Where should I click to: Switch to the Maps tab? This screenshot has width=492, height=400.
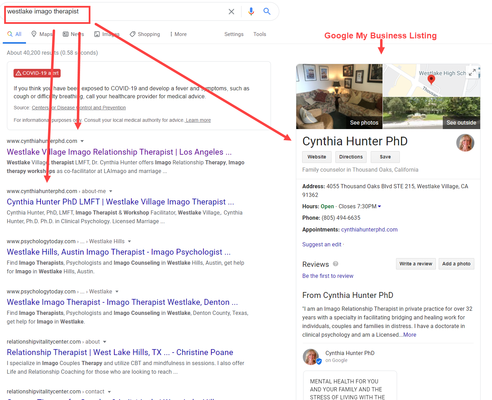pos(42,34)
